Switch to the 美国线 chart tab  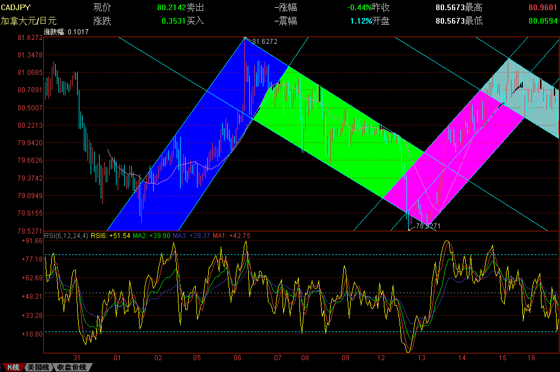(x=38, y=367)
